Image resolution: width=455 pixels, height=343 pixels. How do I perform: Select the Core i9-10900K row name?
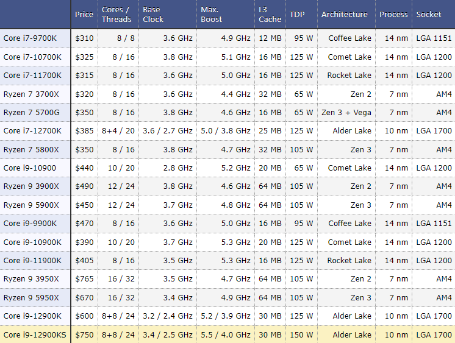click(x=32, y=242)
